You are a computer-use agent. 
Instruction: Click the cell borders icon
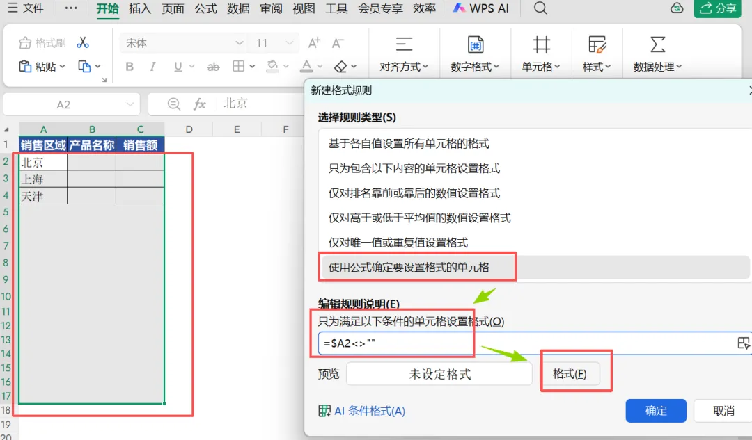(238, 66)
